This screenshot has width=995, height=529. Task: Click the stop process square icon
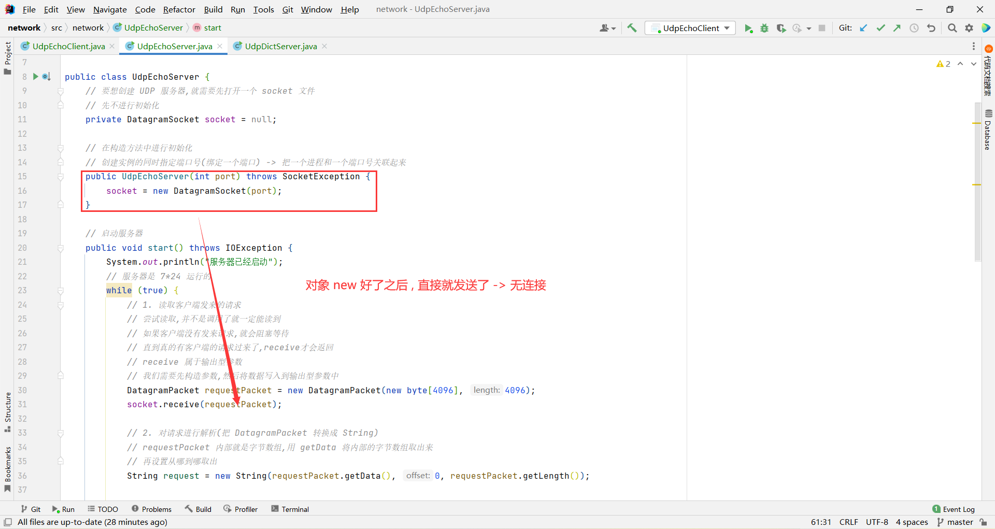(x=822, y=28)
